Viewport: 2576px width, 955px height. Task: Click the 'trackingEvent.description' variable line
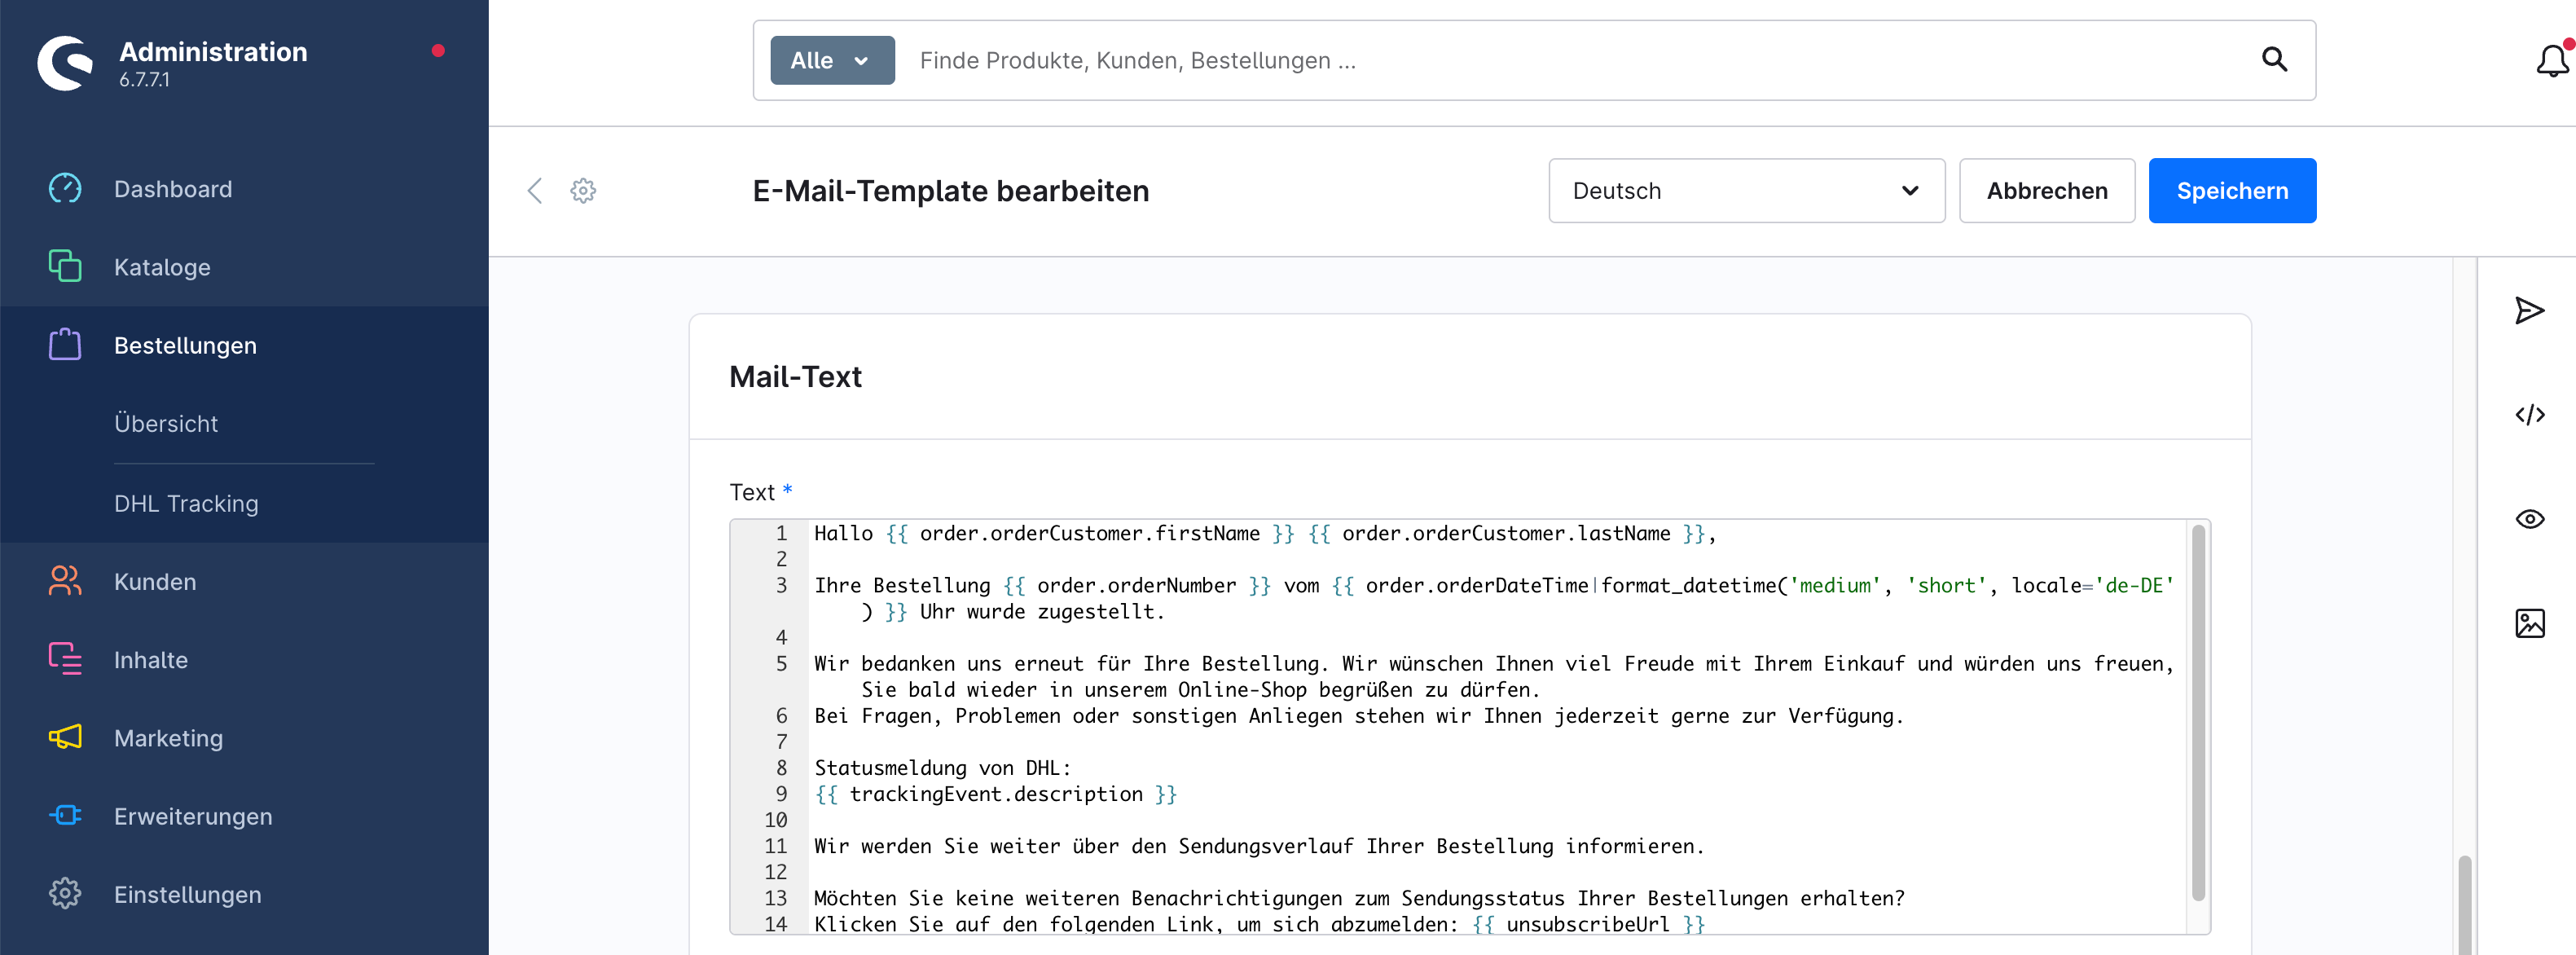tap(995, 794)
